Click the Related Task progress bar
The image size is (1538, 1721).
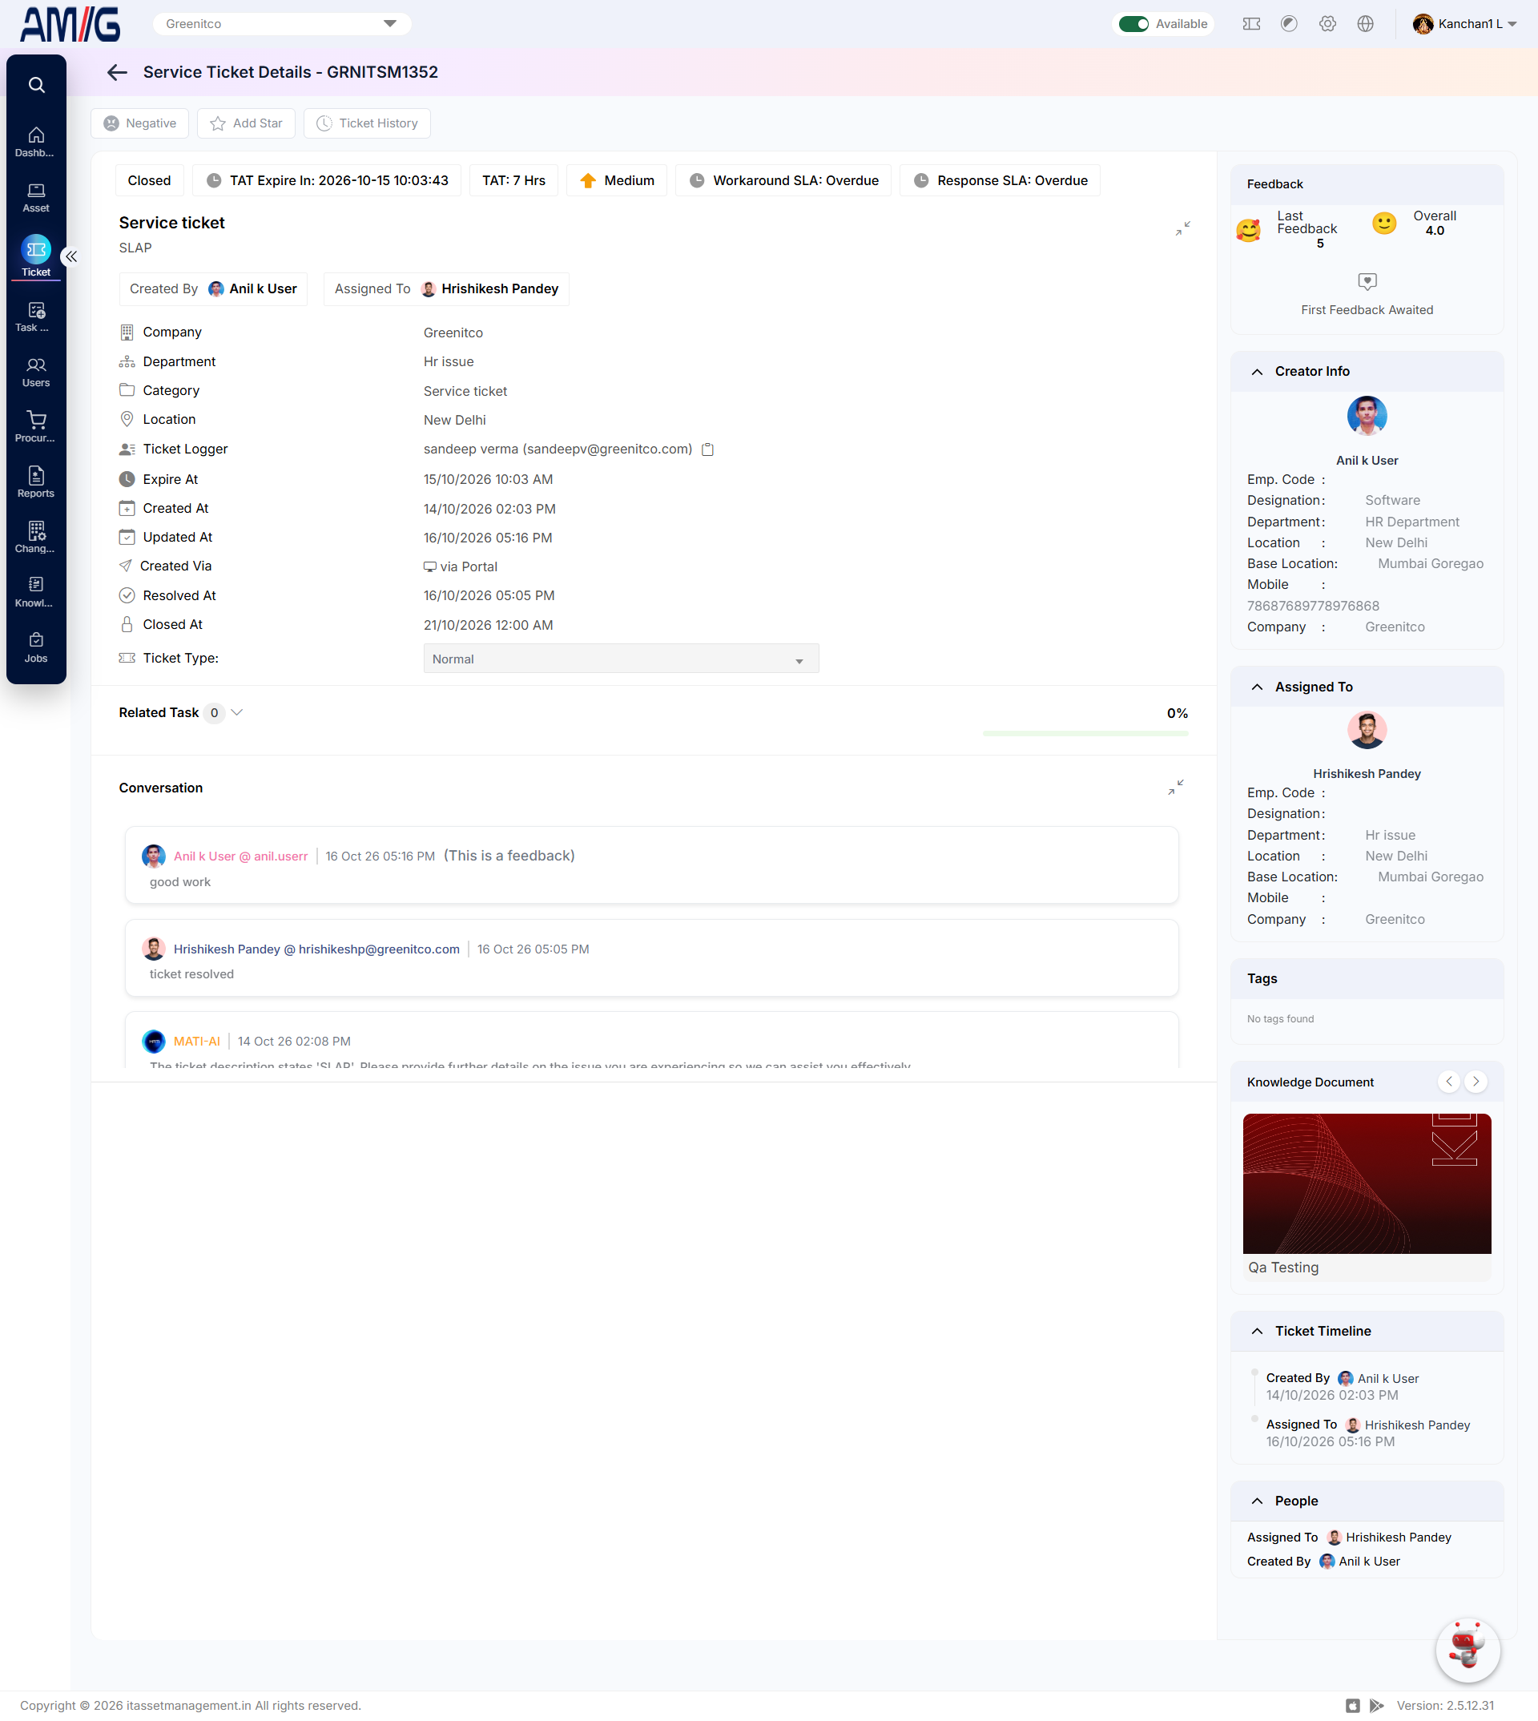[x=1085, y=734]
